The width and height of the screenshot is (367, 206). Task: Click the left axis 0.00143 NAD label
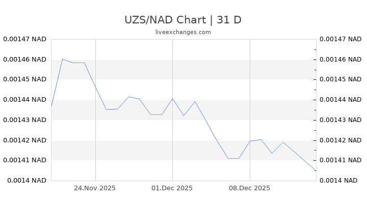(24, 120)
